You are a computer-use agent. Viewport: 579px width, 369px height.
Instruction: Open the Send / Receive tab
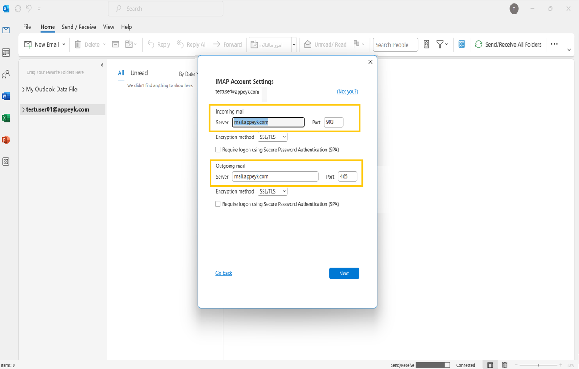point(79,27)
